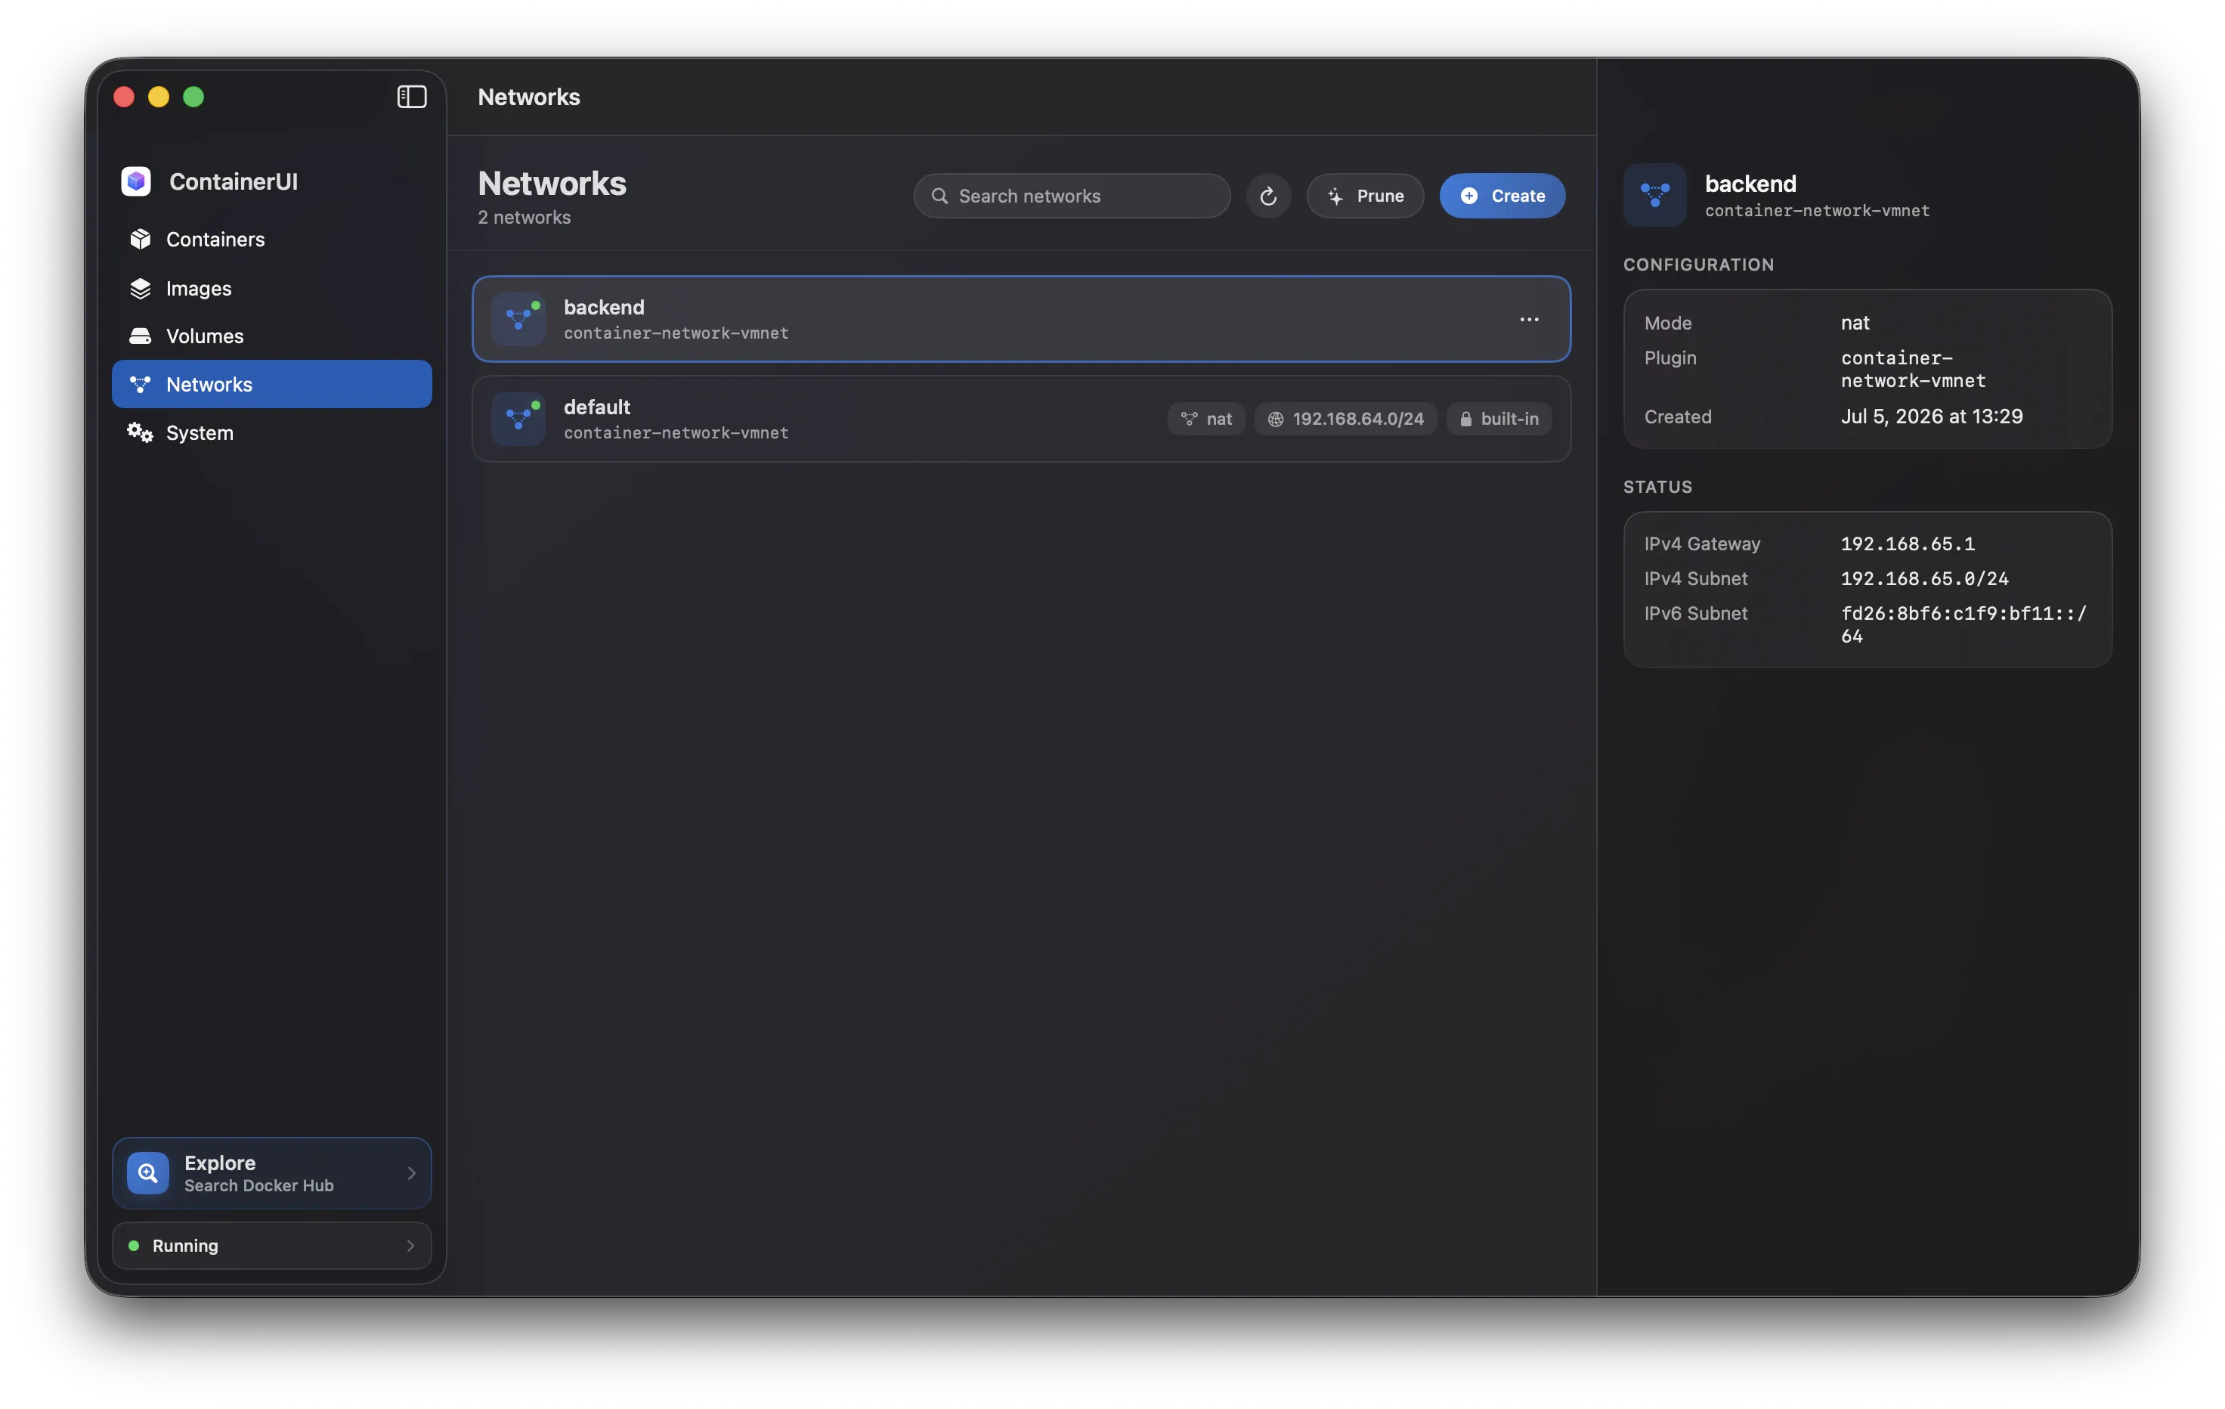
Task: Click the default row network icon
Action: (518, 419)
